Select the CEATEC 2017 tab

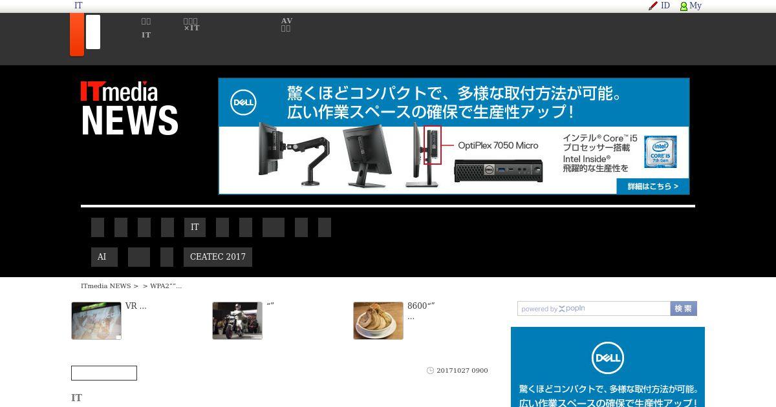click(x=218, y=256)
